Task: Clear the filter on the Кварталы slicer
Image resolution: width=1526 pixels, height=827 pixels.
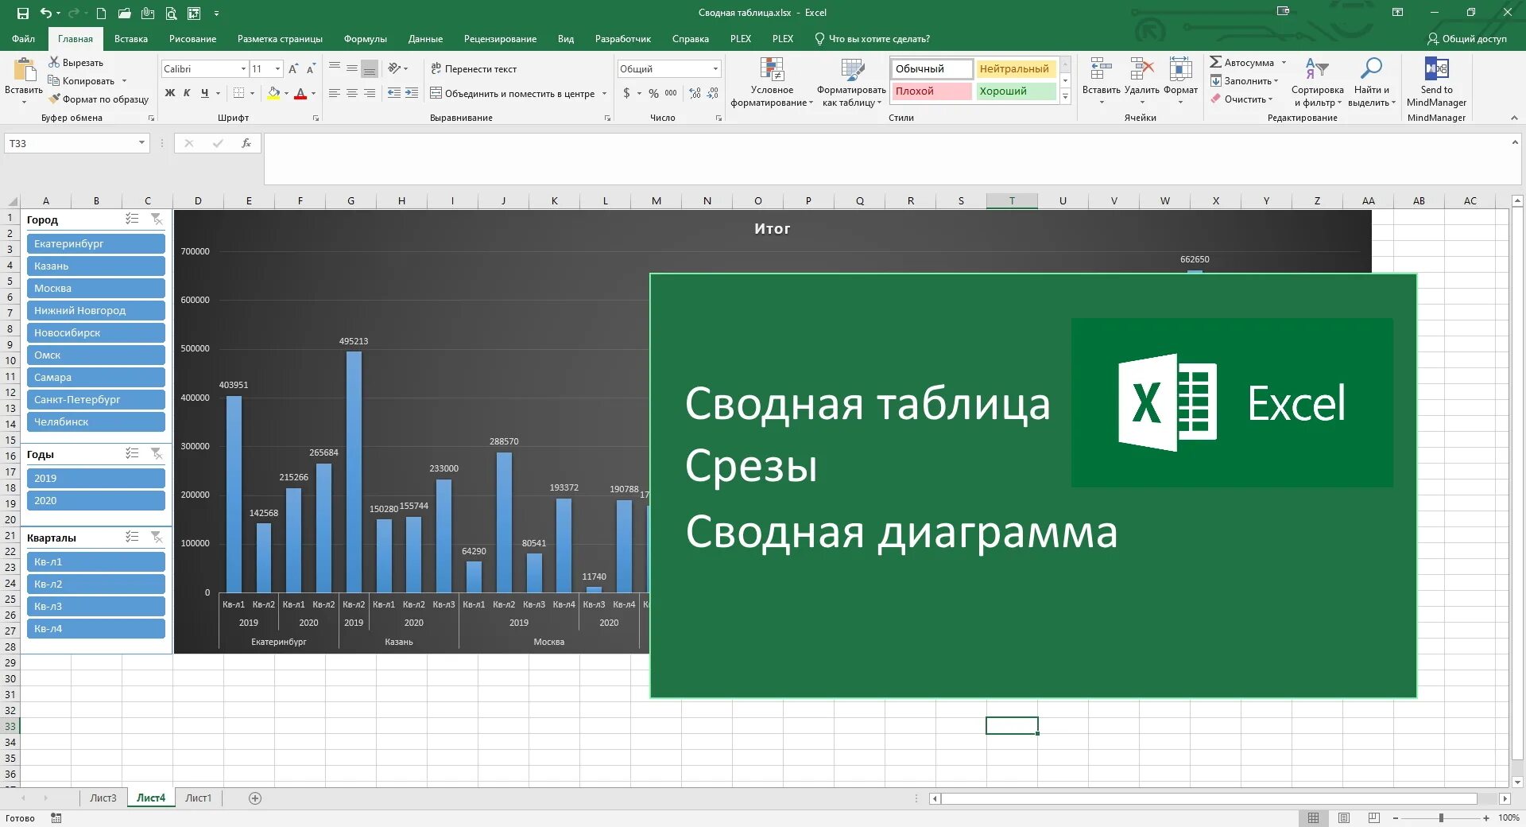Action: pos(157,537)
